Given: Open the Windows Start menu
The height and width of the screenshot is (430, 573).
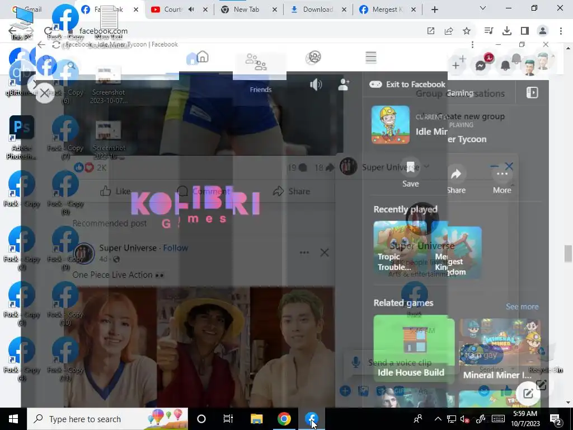Looking at the screenshot, I should coord(13,419).
